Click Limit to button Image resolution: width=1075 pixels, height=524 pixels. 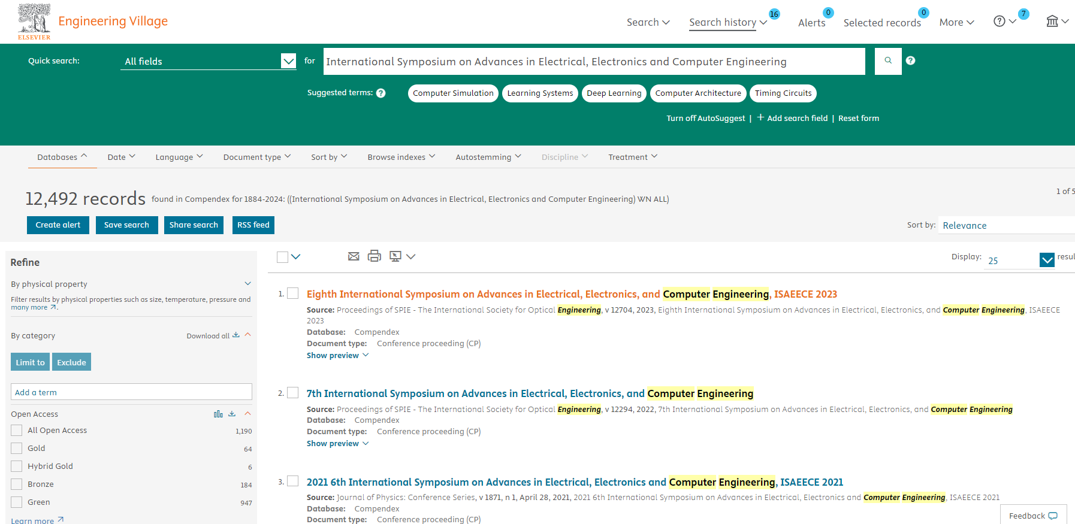[x=30, y=362]
